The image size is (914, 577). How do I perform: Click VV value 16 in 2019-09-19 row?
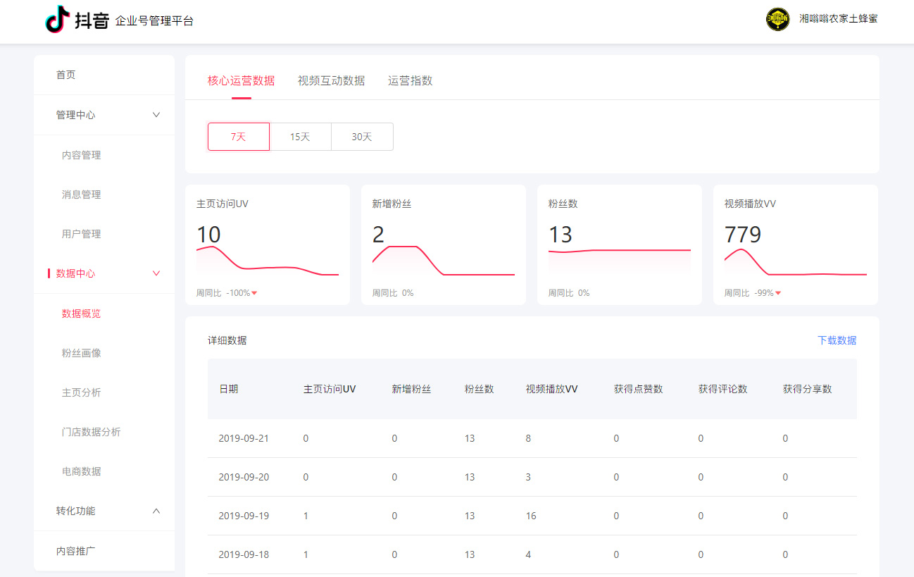531,516
